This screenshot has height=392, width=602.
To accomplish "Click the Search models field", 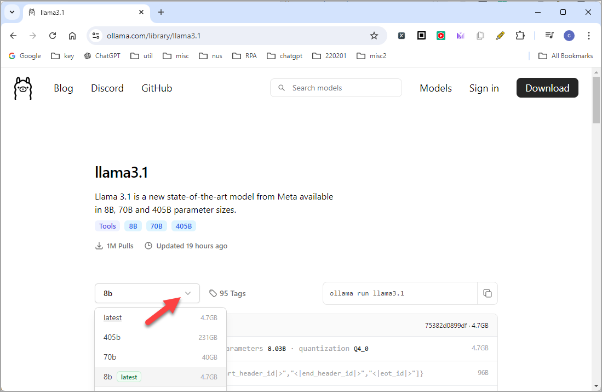I will click(336, 88).
